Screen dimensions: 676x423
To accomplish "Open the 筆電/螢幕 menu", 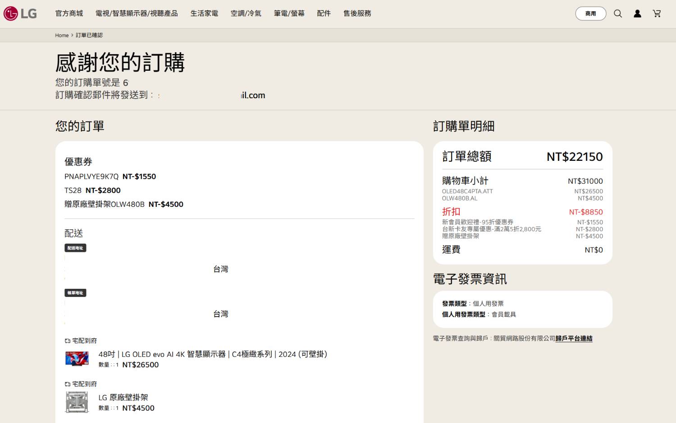I will pos(289,14).
